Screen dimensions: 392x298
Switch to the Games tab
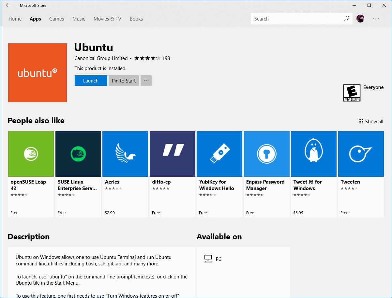point(56,19)
